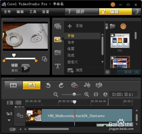Open the Title library T icon
Screen dimensions: 142x134
coord(58,66)
